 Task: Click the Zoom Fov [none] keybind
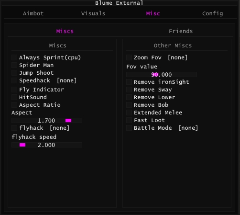(178, 57)
